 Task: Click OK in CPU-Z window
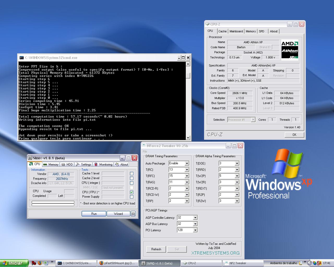[x=294, y=135]
